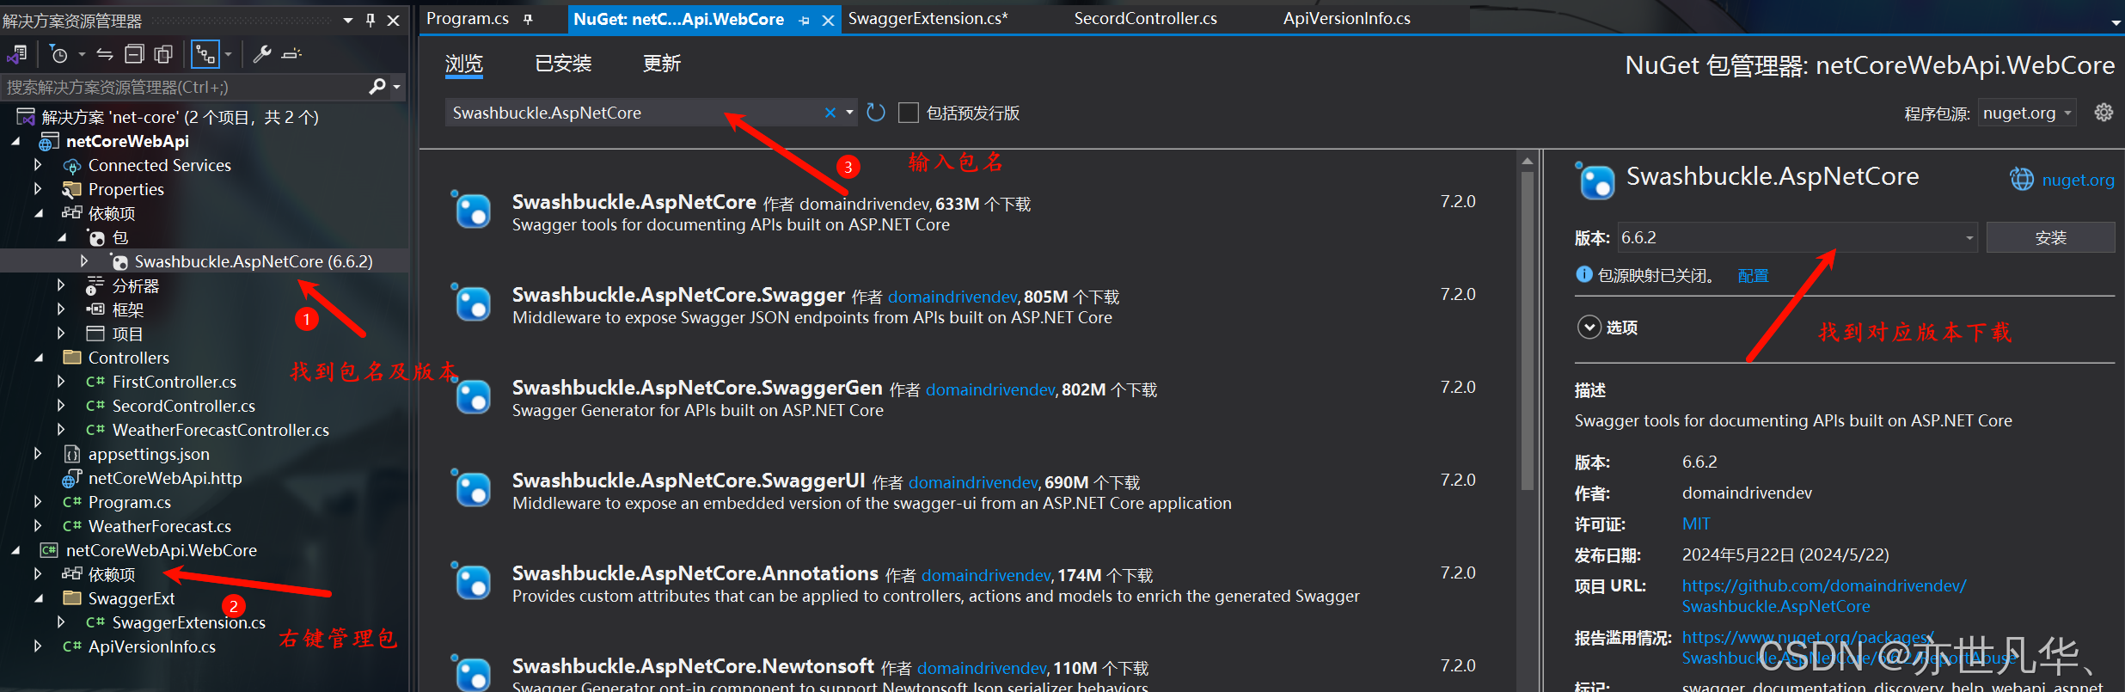Expand the Swashbuckle.AspNetCore (6.6.2) tree node
The image size is (2125, 692).
tap(84, 261)
